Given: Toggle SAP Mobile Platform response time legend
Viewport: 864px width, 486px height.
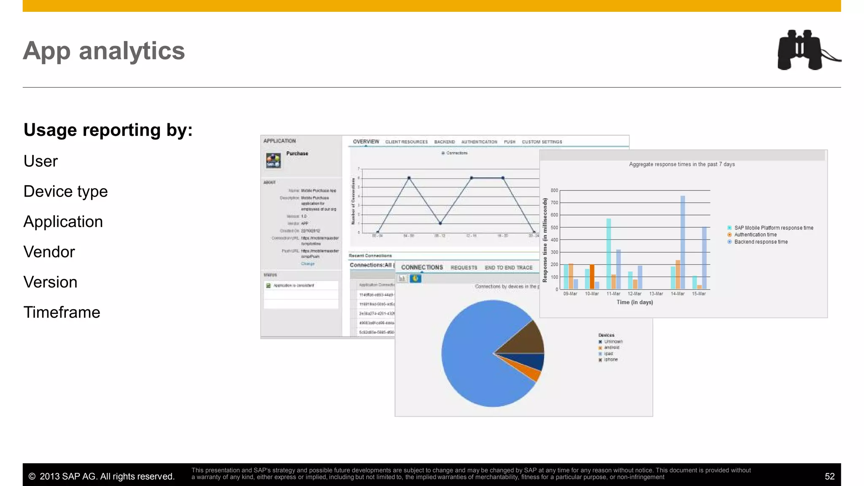Looking at the screenshot, I should [x=729, y=228].
